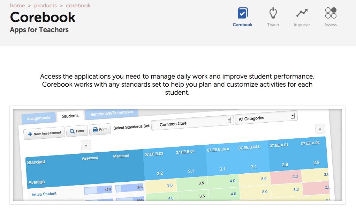Select the 07.EE.A.02 standard column header

pos(310,143)
